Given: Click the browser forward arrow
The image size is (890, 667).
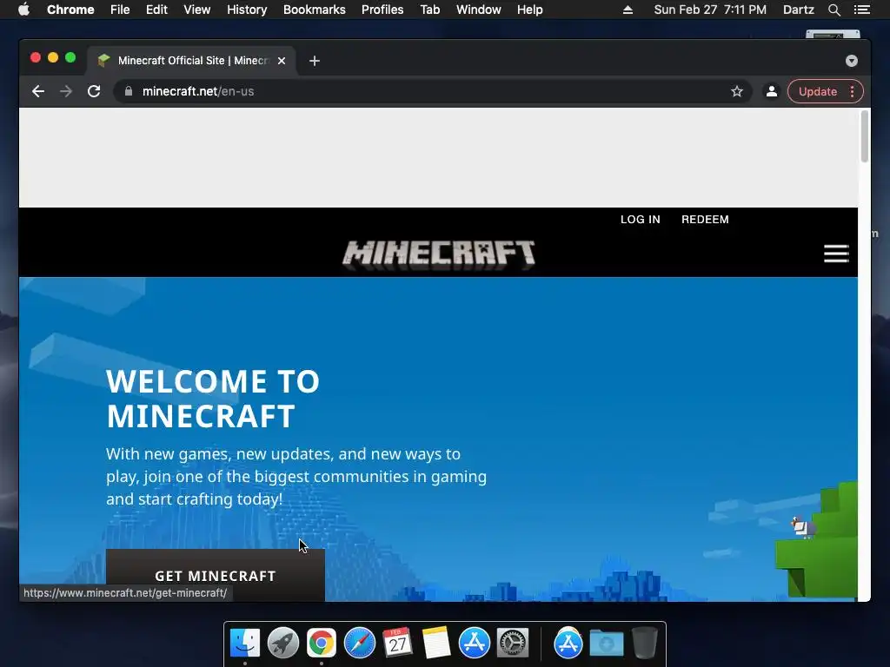Looking at the screenshot, I should tap(66, 91).
